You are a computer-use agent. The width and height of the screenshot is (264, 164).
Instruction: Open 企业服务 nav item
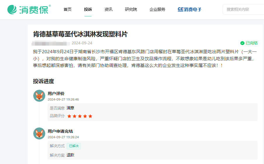[x=157, y=9]
